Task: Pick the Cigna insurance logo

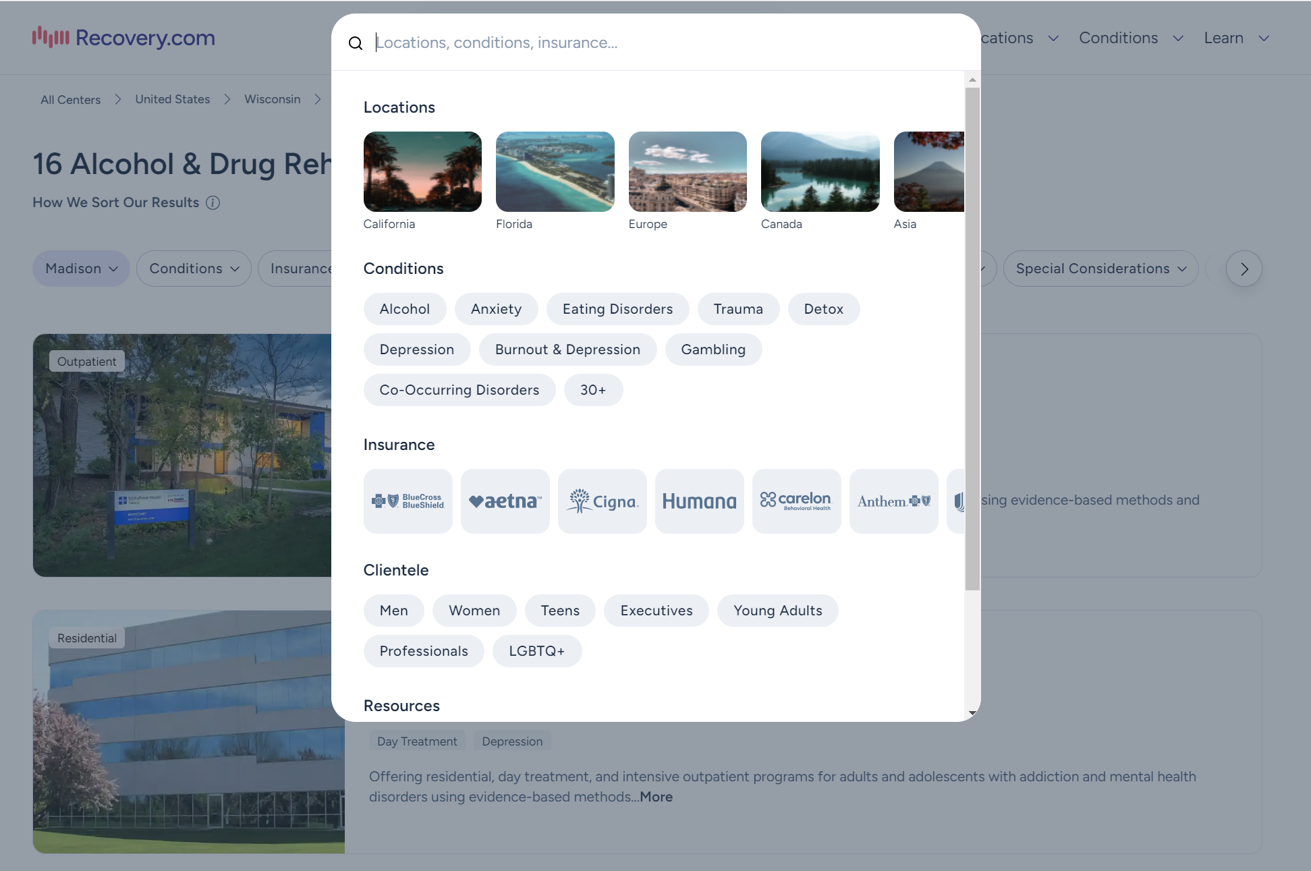Action: pos(603,501)
